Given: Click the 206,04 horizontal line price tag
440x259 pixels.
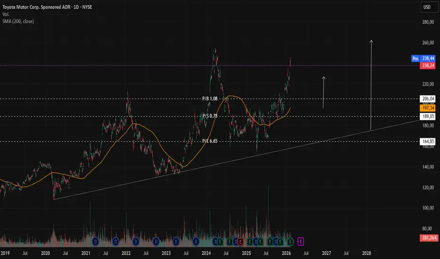Looking at the screenshot, I should 428,98.
